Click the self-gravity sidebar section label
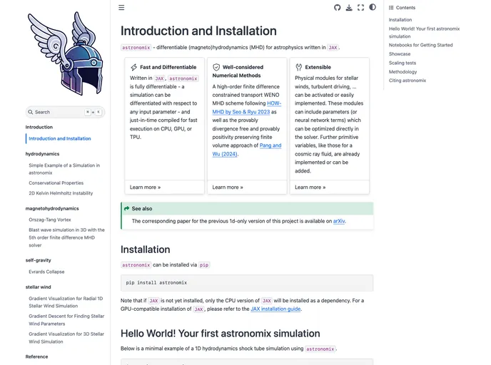The image size is (491, 365). [39, 260]
